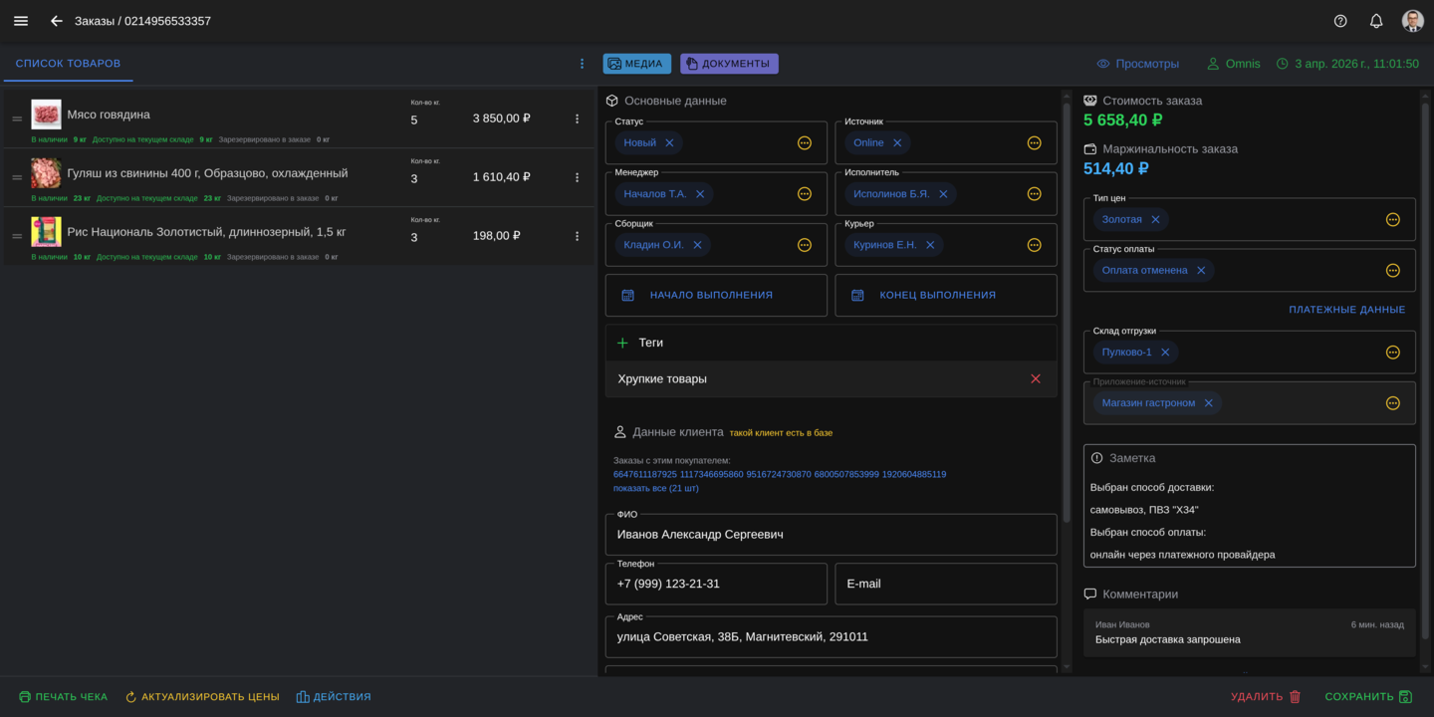This screenshot has height=717, width=1434.
Task: Open notifications bell
Action: point(1376,21)
